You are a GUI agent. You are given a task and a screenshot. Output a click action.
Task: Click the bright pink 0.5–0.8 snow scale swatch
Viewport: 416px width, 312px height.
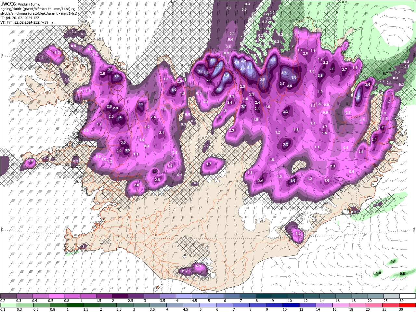click(x=56, y=296)
